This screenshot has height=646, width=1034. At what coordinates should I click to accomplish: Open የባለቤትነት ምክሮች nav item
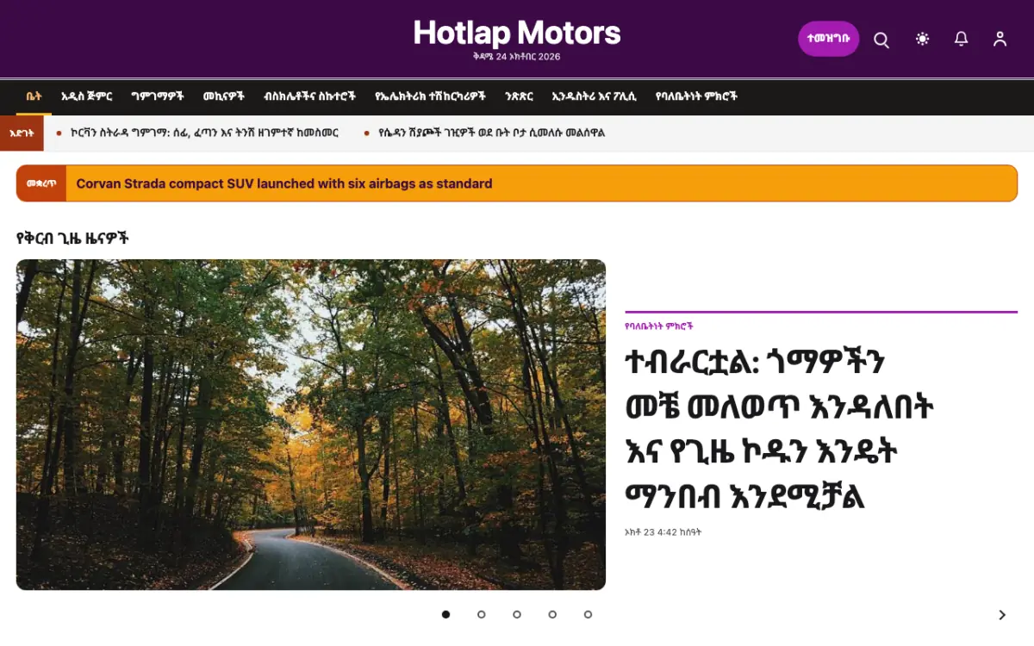point(696,96)
